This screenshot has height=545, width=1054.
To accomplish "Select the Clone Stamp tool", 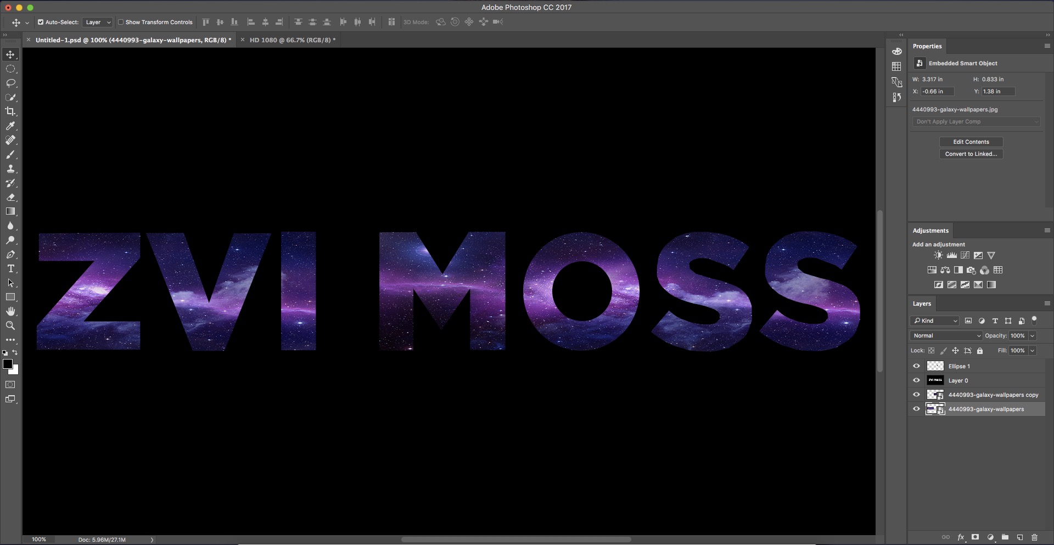I will click(10, 168).
